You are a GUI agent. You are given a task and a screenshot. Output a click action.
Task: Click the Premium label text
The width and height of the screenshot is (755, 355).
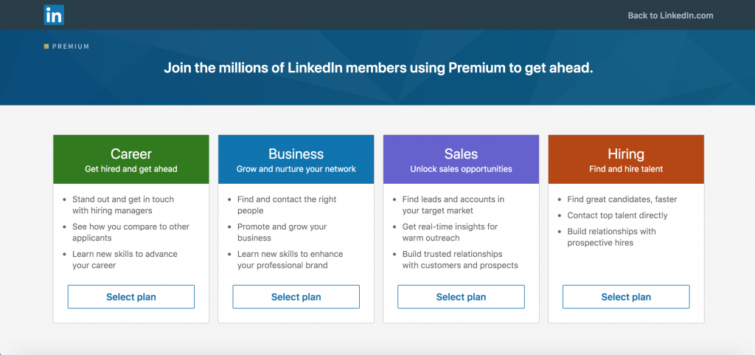point(72,46)
